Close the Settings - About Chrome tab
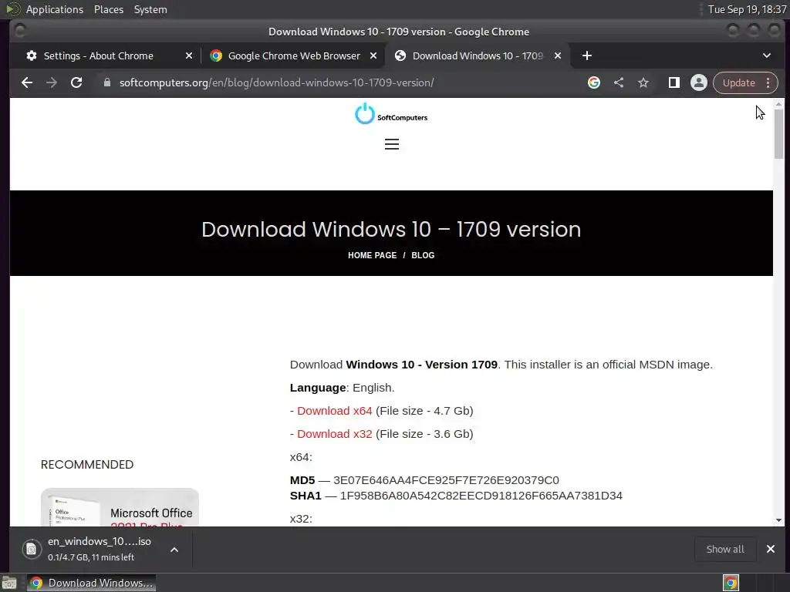The image size is (790, 592). point(189,55)
